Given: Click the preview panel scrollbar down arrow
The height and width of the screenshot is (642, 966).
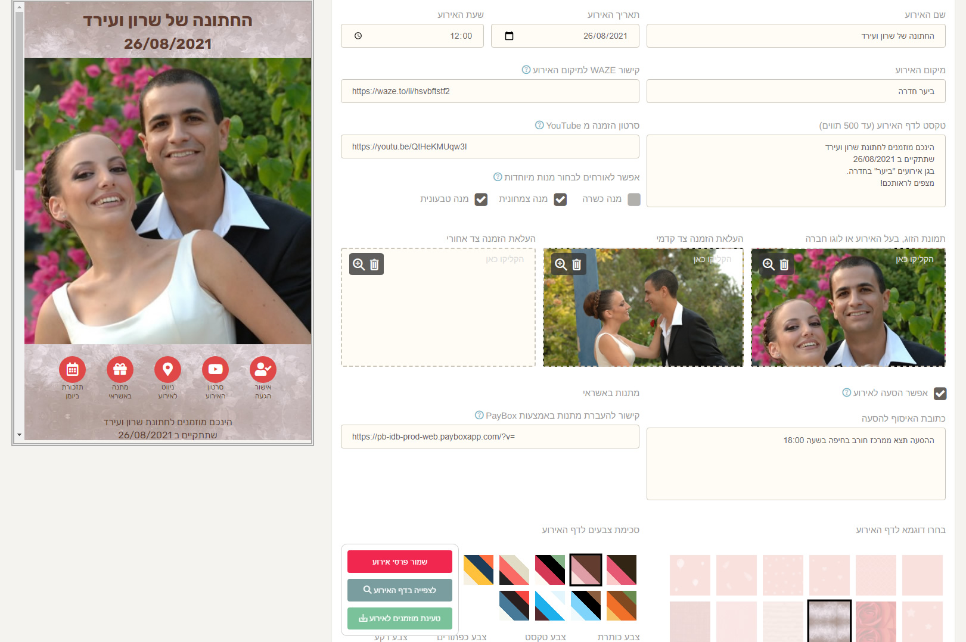Looking at the screenshot, I should pos(19,435).
